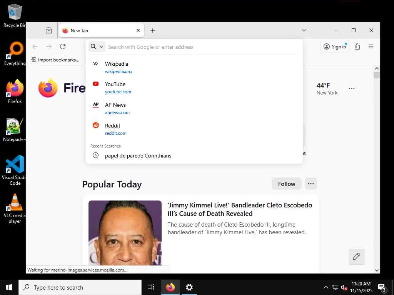Click the customize page pencil button

click(356, 257)
